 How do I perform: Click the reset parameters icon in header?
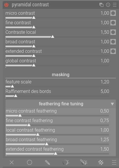[x=108, y=5]
